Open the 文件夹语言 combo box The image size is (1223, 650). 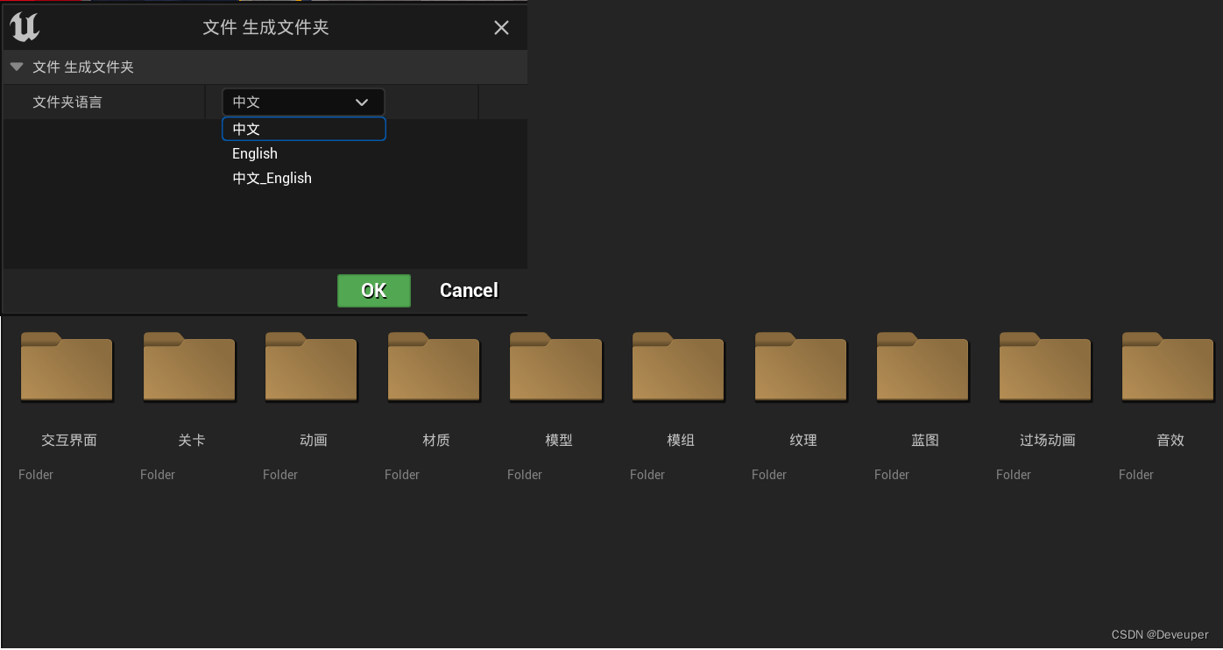click(303, 102)
